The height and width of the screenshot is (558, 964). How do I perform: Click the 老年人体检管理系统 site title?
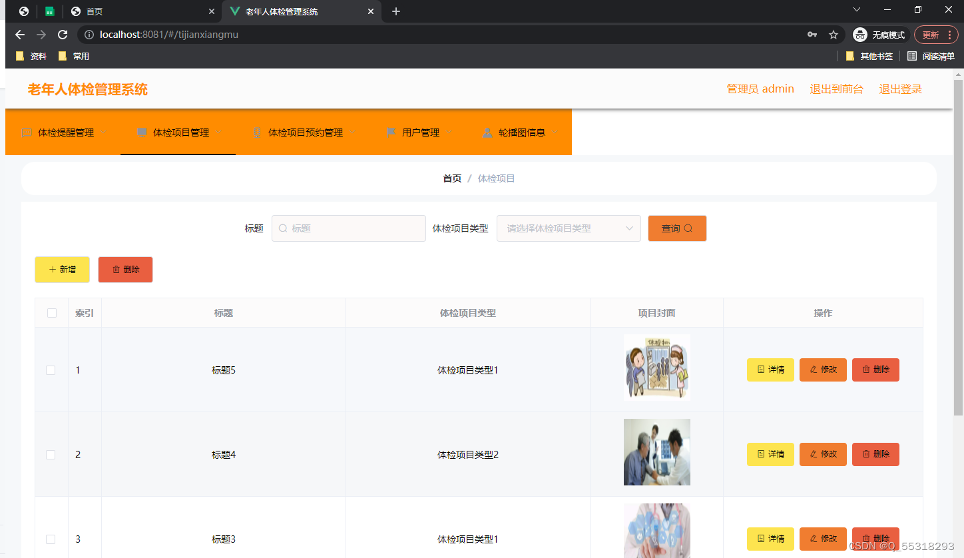[x=88, y=90]
